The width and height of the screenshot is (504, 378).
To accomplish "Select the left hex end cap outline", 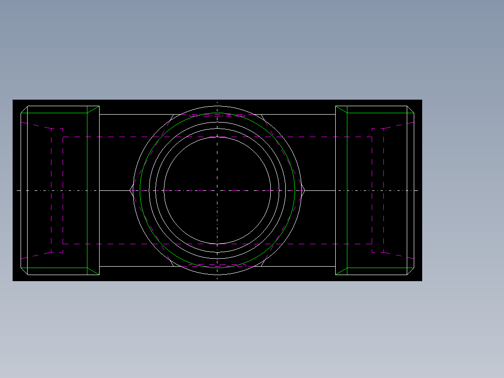I will [x=60, y=190].
